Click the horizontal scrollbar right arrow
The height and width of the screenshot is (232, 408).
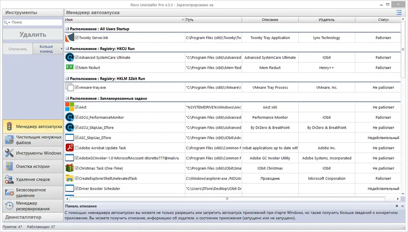[x=398, y=199]
